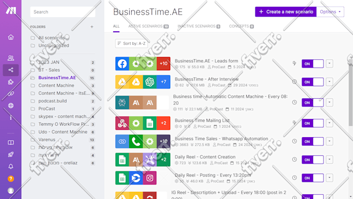Open Daily Reel - Content Creation scenario
This screenshot has width=353, height=199.
click(205, 157)
